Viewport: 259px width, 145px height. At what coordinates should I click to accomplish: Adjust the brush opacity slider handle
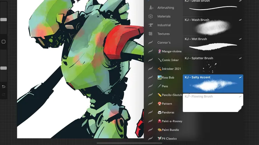coord(3,68)
